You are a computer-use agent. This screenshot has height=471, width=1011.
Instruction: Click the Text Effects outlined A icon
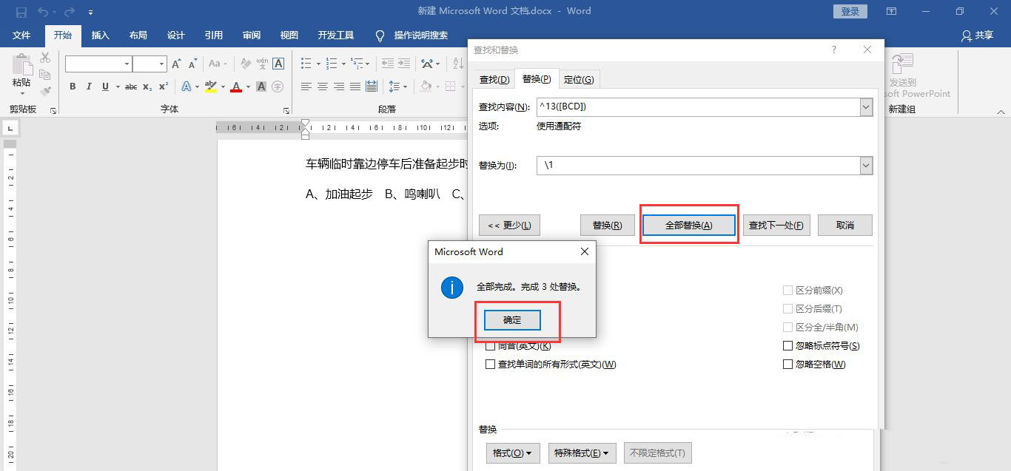coord(187,87)
